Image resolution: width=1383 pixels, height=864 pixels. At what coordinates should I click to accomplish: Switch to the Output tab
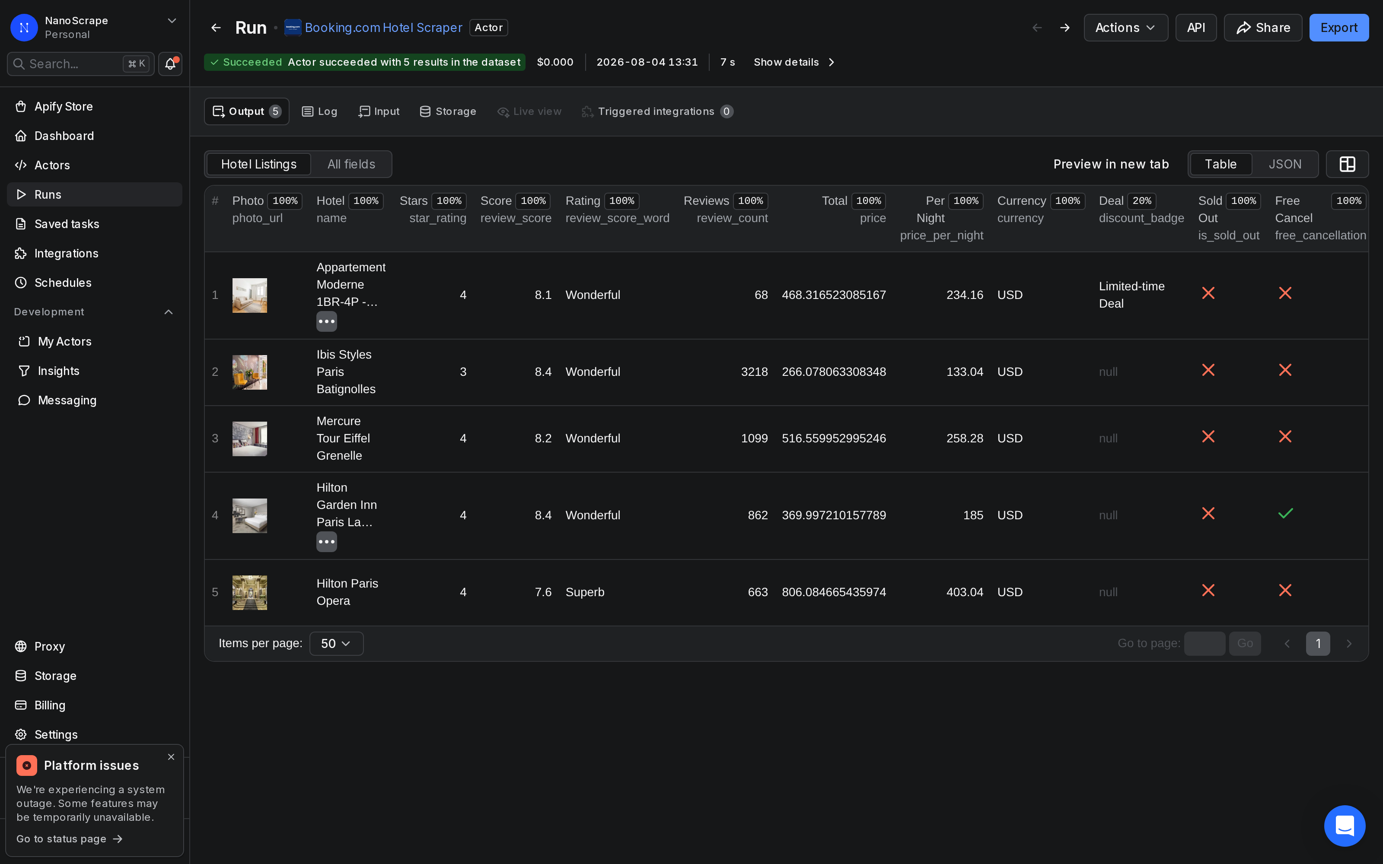246,111
